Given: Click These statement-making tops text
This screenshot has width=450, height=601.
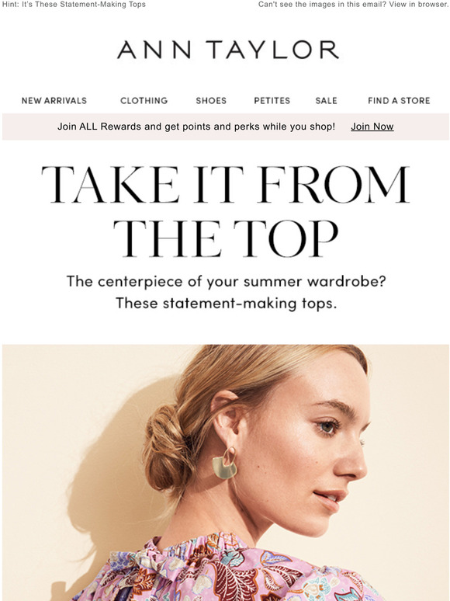Looking at the screenshot, I should tap(226, 303).
